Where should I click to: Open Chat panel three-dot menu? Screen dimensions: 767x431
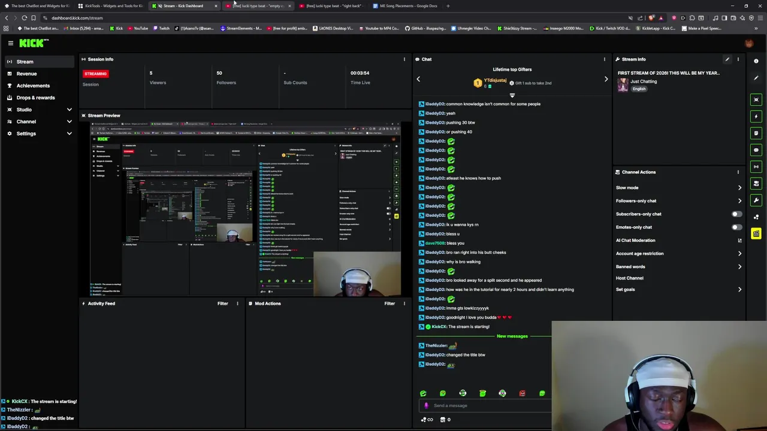[604, 59]
